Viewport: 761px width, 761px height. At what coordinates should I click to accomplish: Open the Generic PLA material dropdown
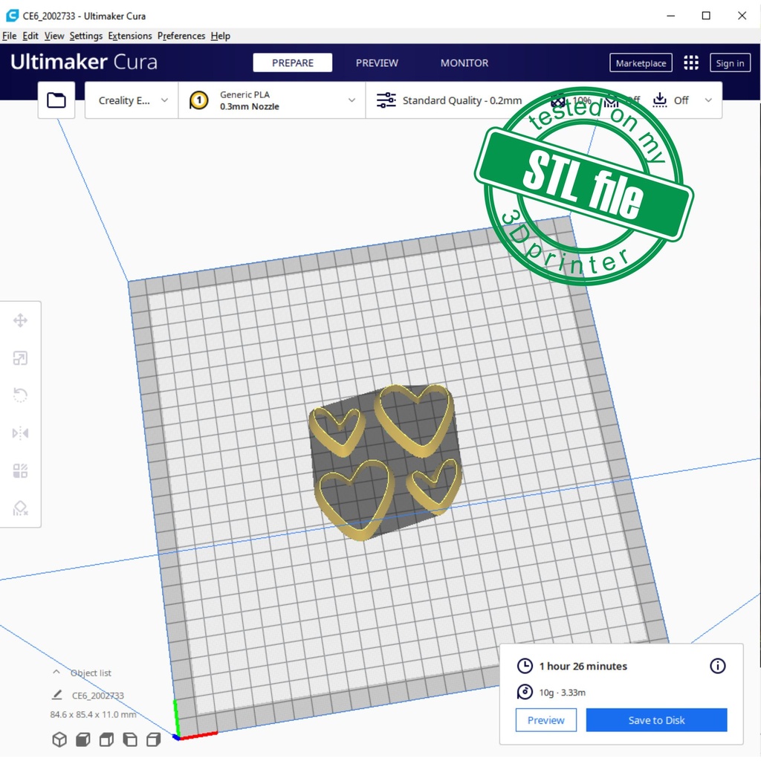click(272, 100)
